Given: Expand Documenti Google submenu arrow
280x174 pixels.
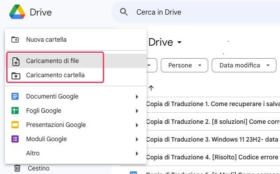Looking at the screenshot, I should 137,97.
